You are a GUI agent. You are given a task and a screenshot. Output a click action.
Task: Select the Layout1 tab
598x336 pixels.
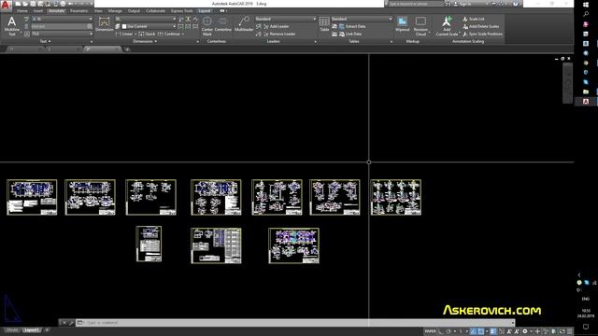coord(32,329)
